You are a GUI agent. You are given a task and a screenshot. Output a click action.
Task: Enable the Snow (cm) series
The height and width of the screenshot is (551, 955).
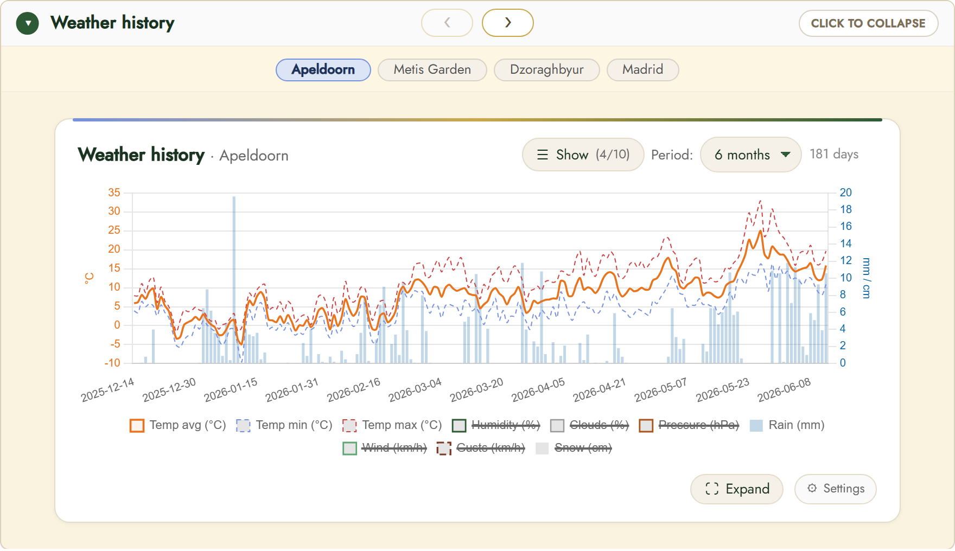574,448
